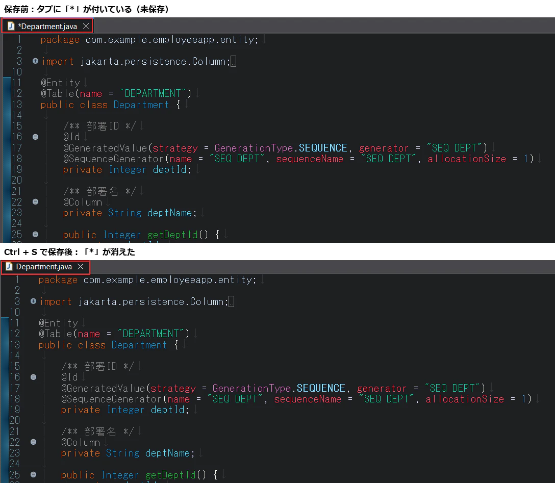Viewport: 555px width, 483px height.
Task: Click '@Entity' annotation in saved Department.java editor
Action: (58, 323)
